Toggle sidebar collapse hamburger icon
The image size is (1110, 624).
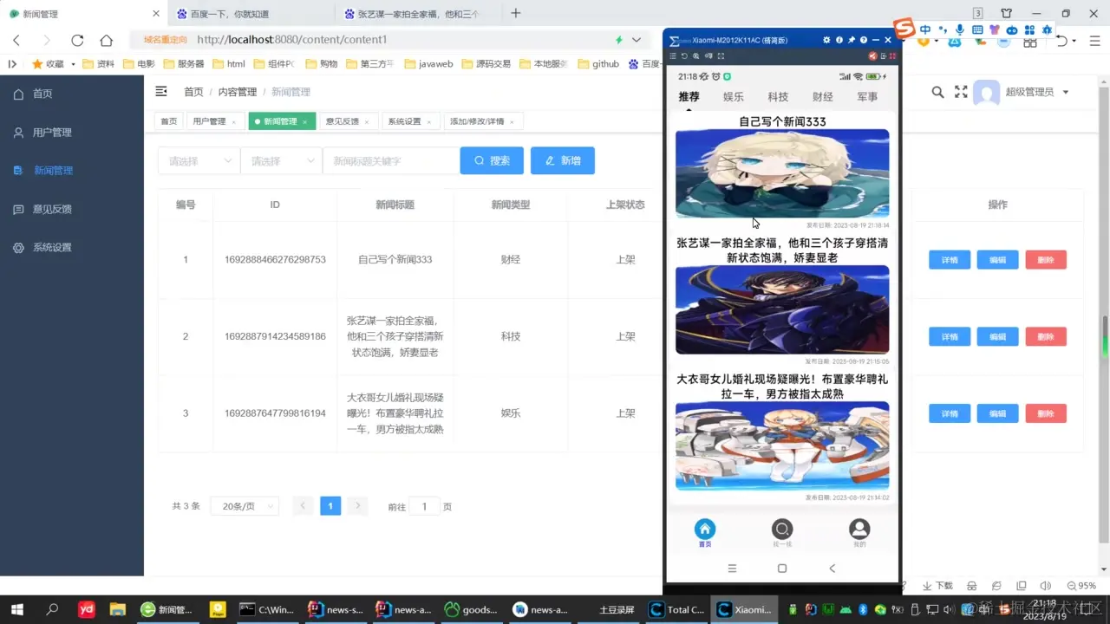click(161, 91)
